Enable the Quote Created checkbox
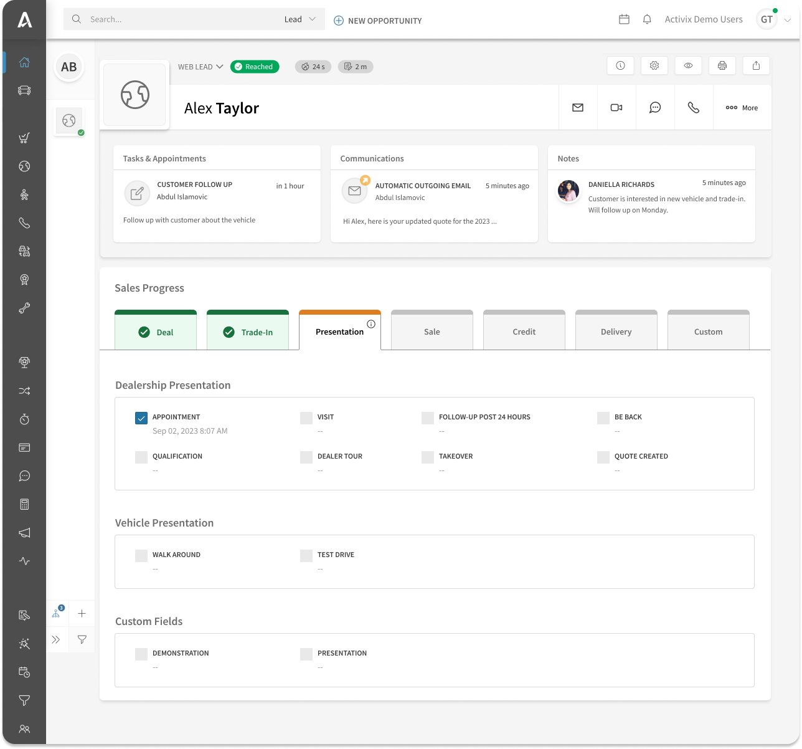The height and width of the screenshot is (749, 802). tap(603, 457)
